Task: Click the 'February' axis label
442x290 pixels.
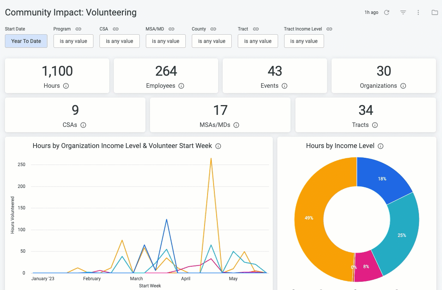Action: pyautogui.click(x=92, y=278)
